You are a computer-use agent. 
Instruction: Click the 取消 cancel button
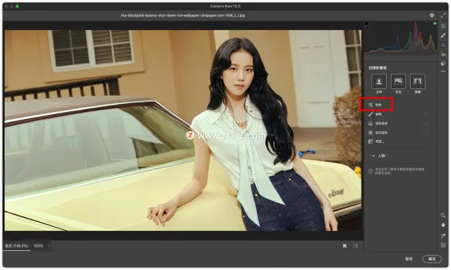click(409, 259)
